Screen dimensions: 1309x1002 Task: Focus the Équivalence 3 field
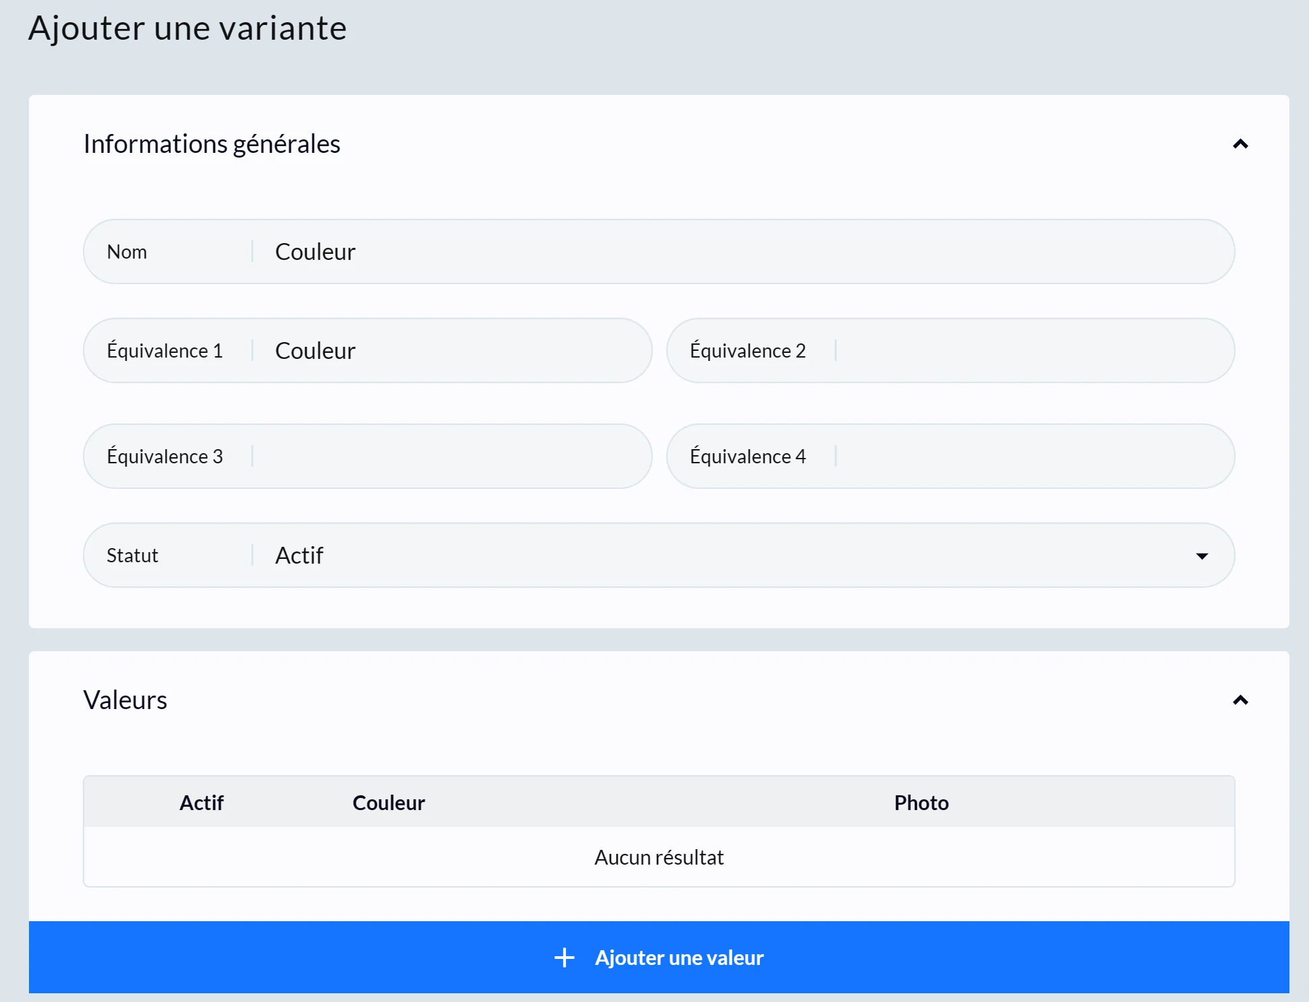click(x=367, y=456)
